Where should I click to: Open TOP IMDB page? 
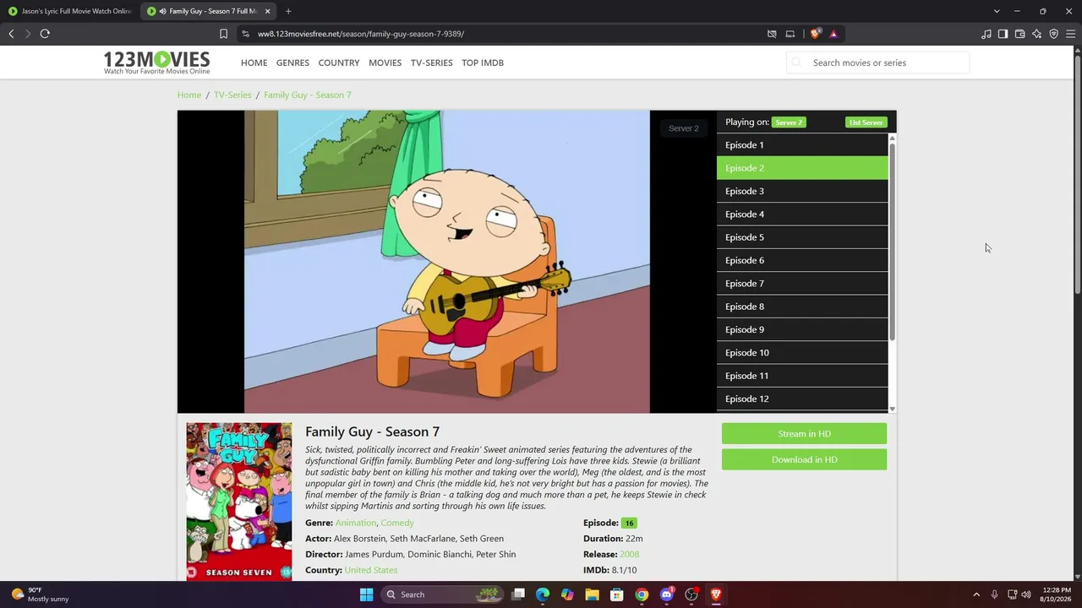(483, 62)
